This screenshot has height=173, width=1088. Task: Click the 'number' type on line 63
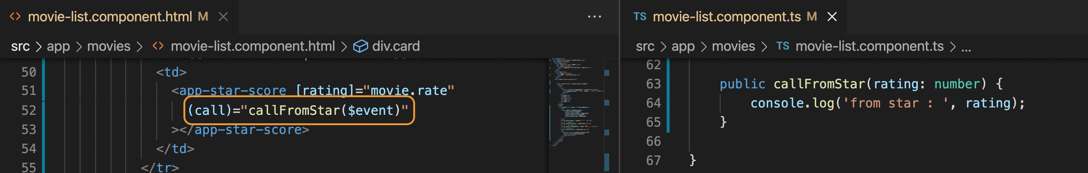point(957,84)
